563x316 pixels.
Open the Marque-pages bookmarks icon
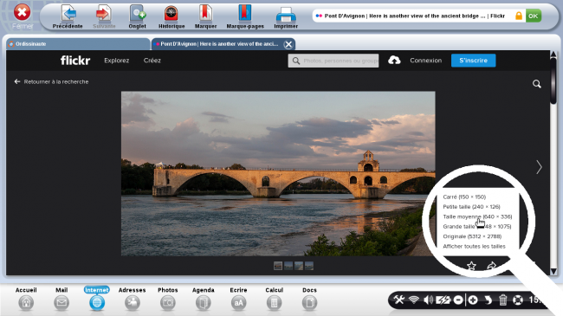point(245,14)
